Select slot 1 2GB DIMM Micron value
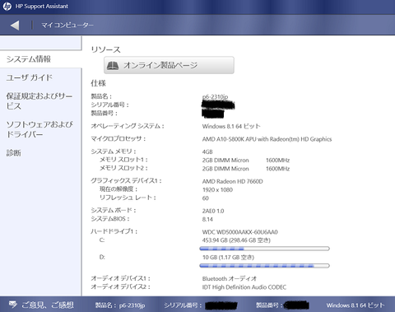 pos(225,161)
